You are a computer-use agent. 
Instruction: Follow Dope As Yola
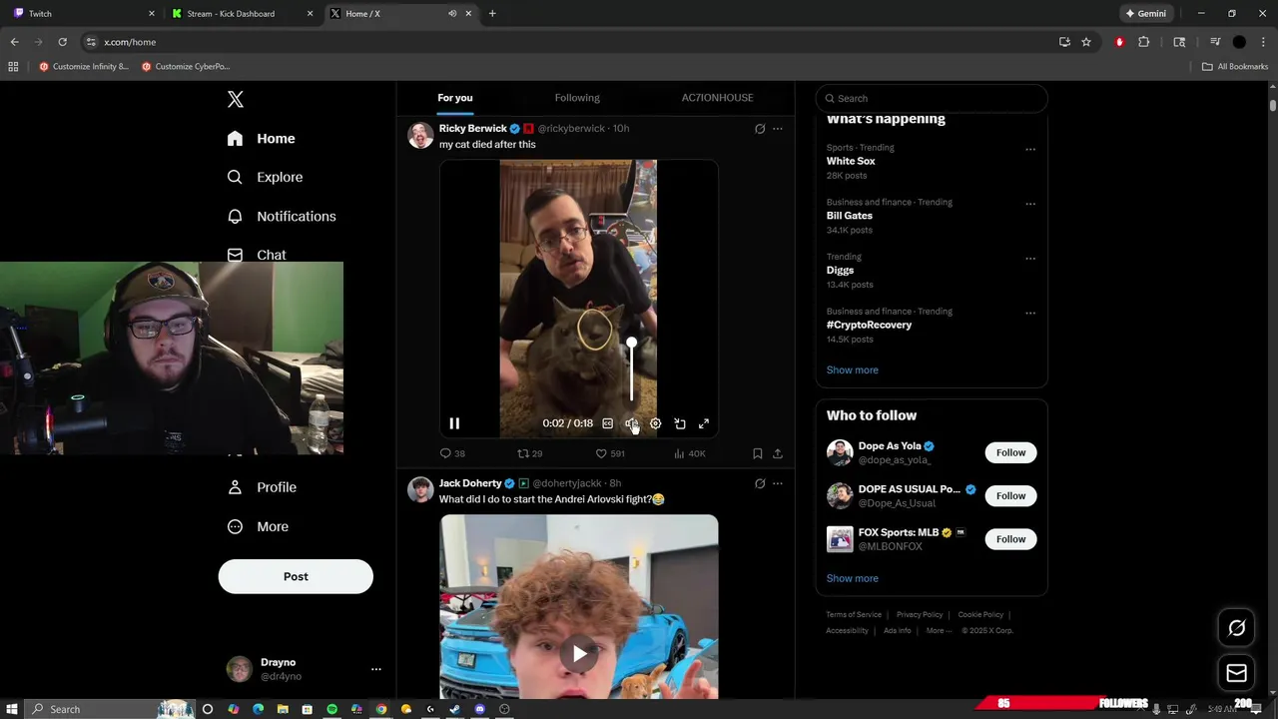1010,452
